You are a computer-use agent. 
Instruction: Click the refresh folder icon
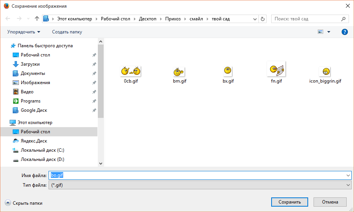[263, 18]
